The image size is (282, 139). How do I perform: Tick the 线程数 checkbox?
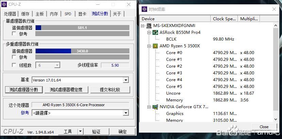click(x=14, y=65)
